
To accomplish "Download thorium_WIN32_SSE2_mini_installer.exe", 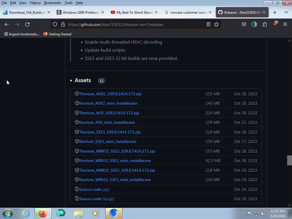I will [x=115, y=161].
